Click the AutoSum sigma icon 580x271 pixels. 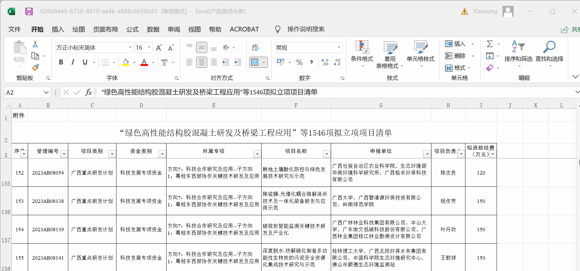tap(490, 44)
